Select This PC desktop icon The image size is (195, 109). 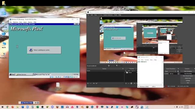[x=4, y=45]
